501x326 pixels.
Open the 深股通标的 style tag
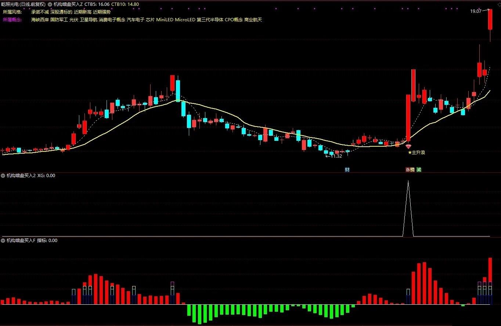(x=61, y=12)
